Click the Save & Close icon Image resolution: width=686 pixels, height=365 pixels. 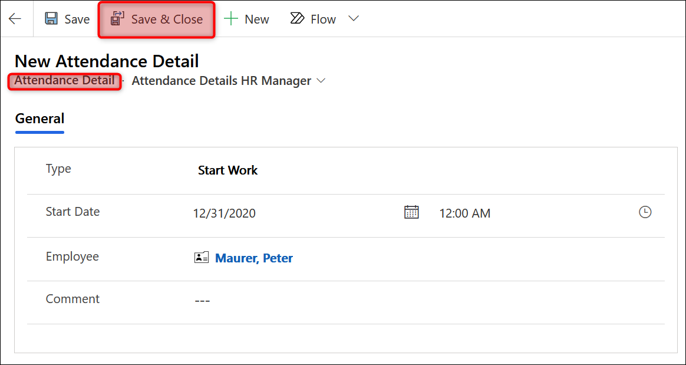coord(118,19)
